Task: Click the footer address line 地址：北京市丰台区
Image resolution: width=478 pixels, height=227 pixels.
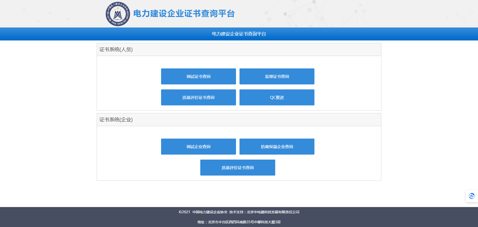Action: pos(239,222)
